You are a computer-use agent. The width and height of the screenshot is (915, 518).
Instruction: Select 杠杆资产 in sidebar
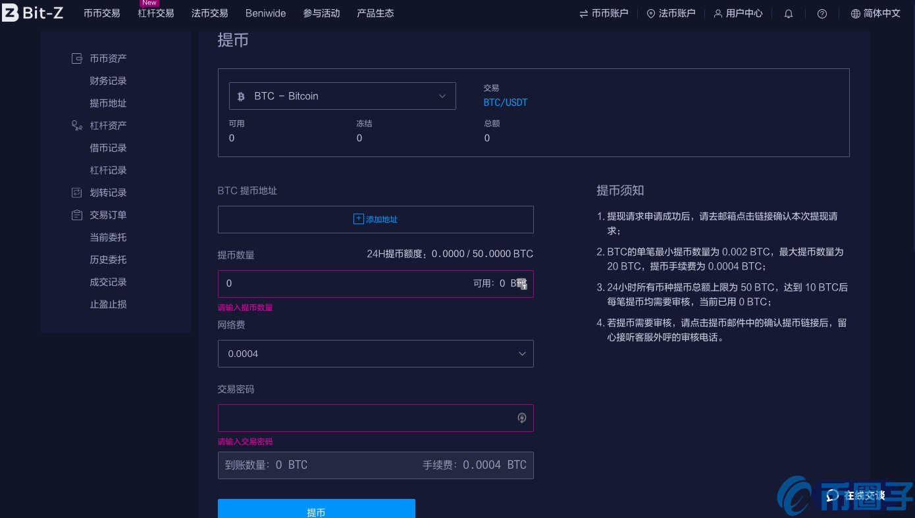click(x=109, y=126)
